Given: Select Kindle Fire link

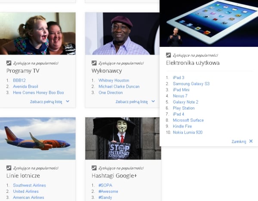Looking at the screenshot, I should 182,126.
